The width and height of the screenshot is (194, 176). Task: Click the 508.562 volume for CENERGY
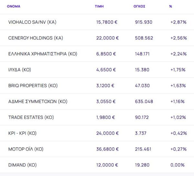tap(144, 38)
